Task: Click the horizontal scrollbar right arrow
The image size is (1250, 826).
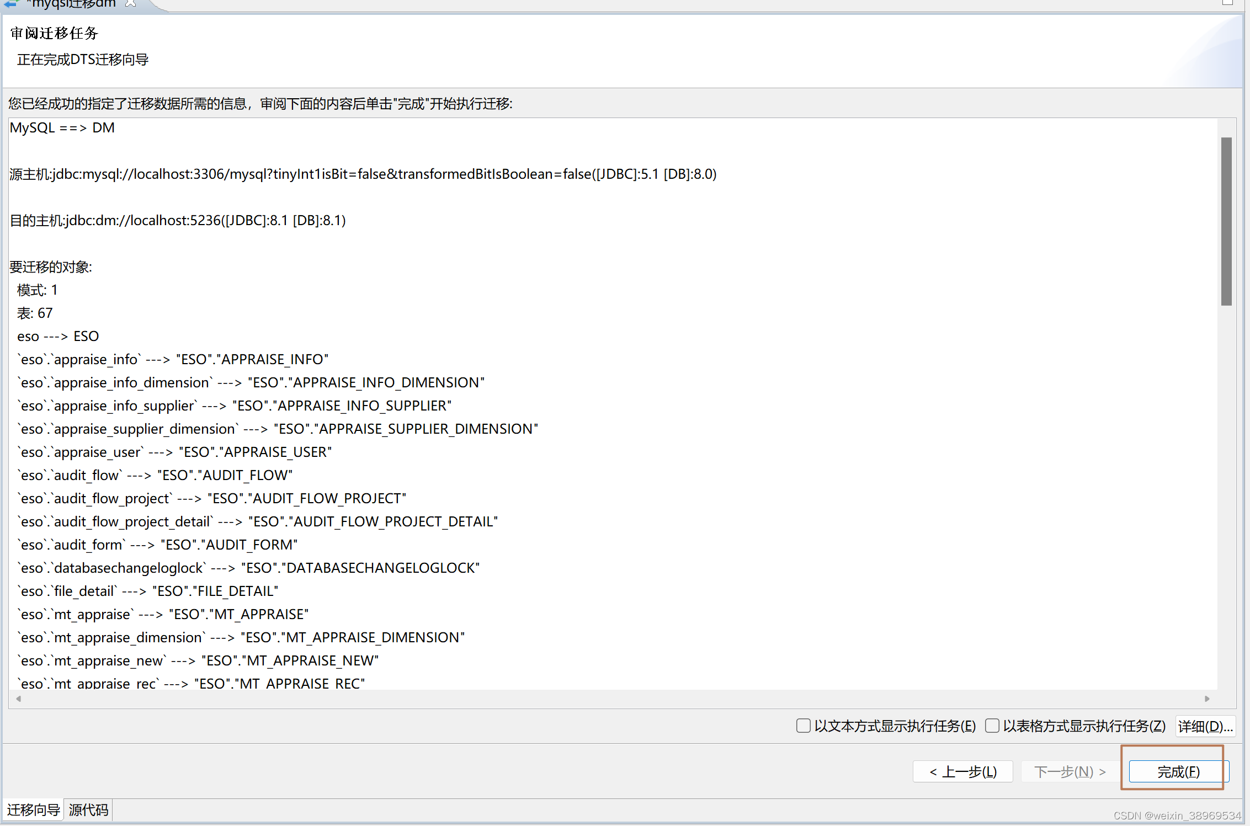Action: (x=1207, y=699)
